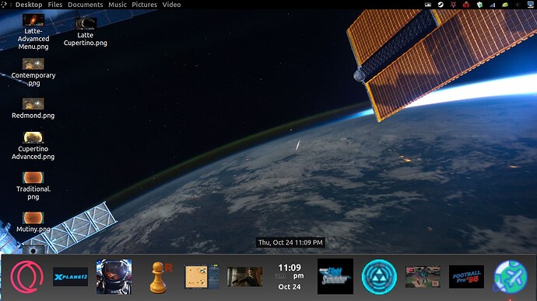Open the Pictures panel shortcut
537x301 pixels.
(x=145, y=5)
